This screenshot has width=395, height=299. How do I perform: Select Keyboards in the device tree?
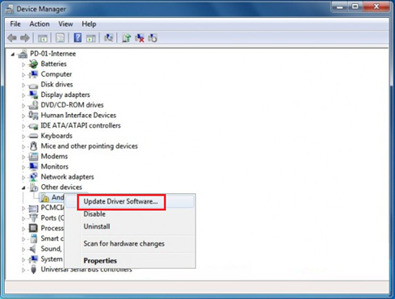click(56, 136)
